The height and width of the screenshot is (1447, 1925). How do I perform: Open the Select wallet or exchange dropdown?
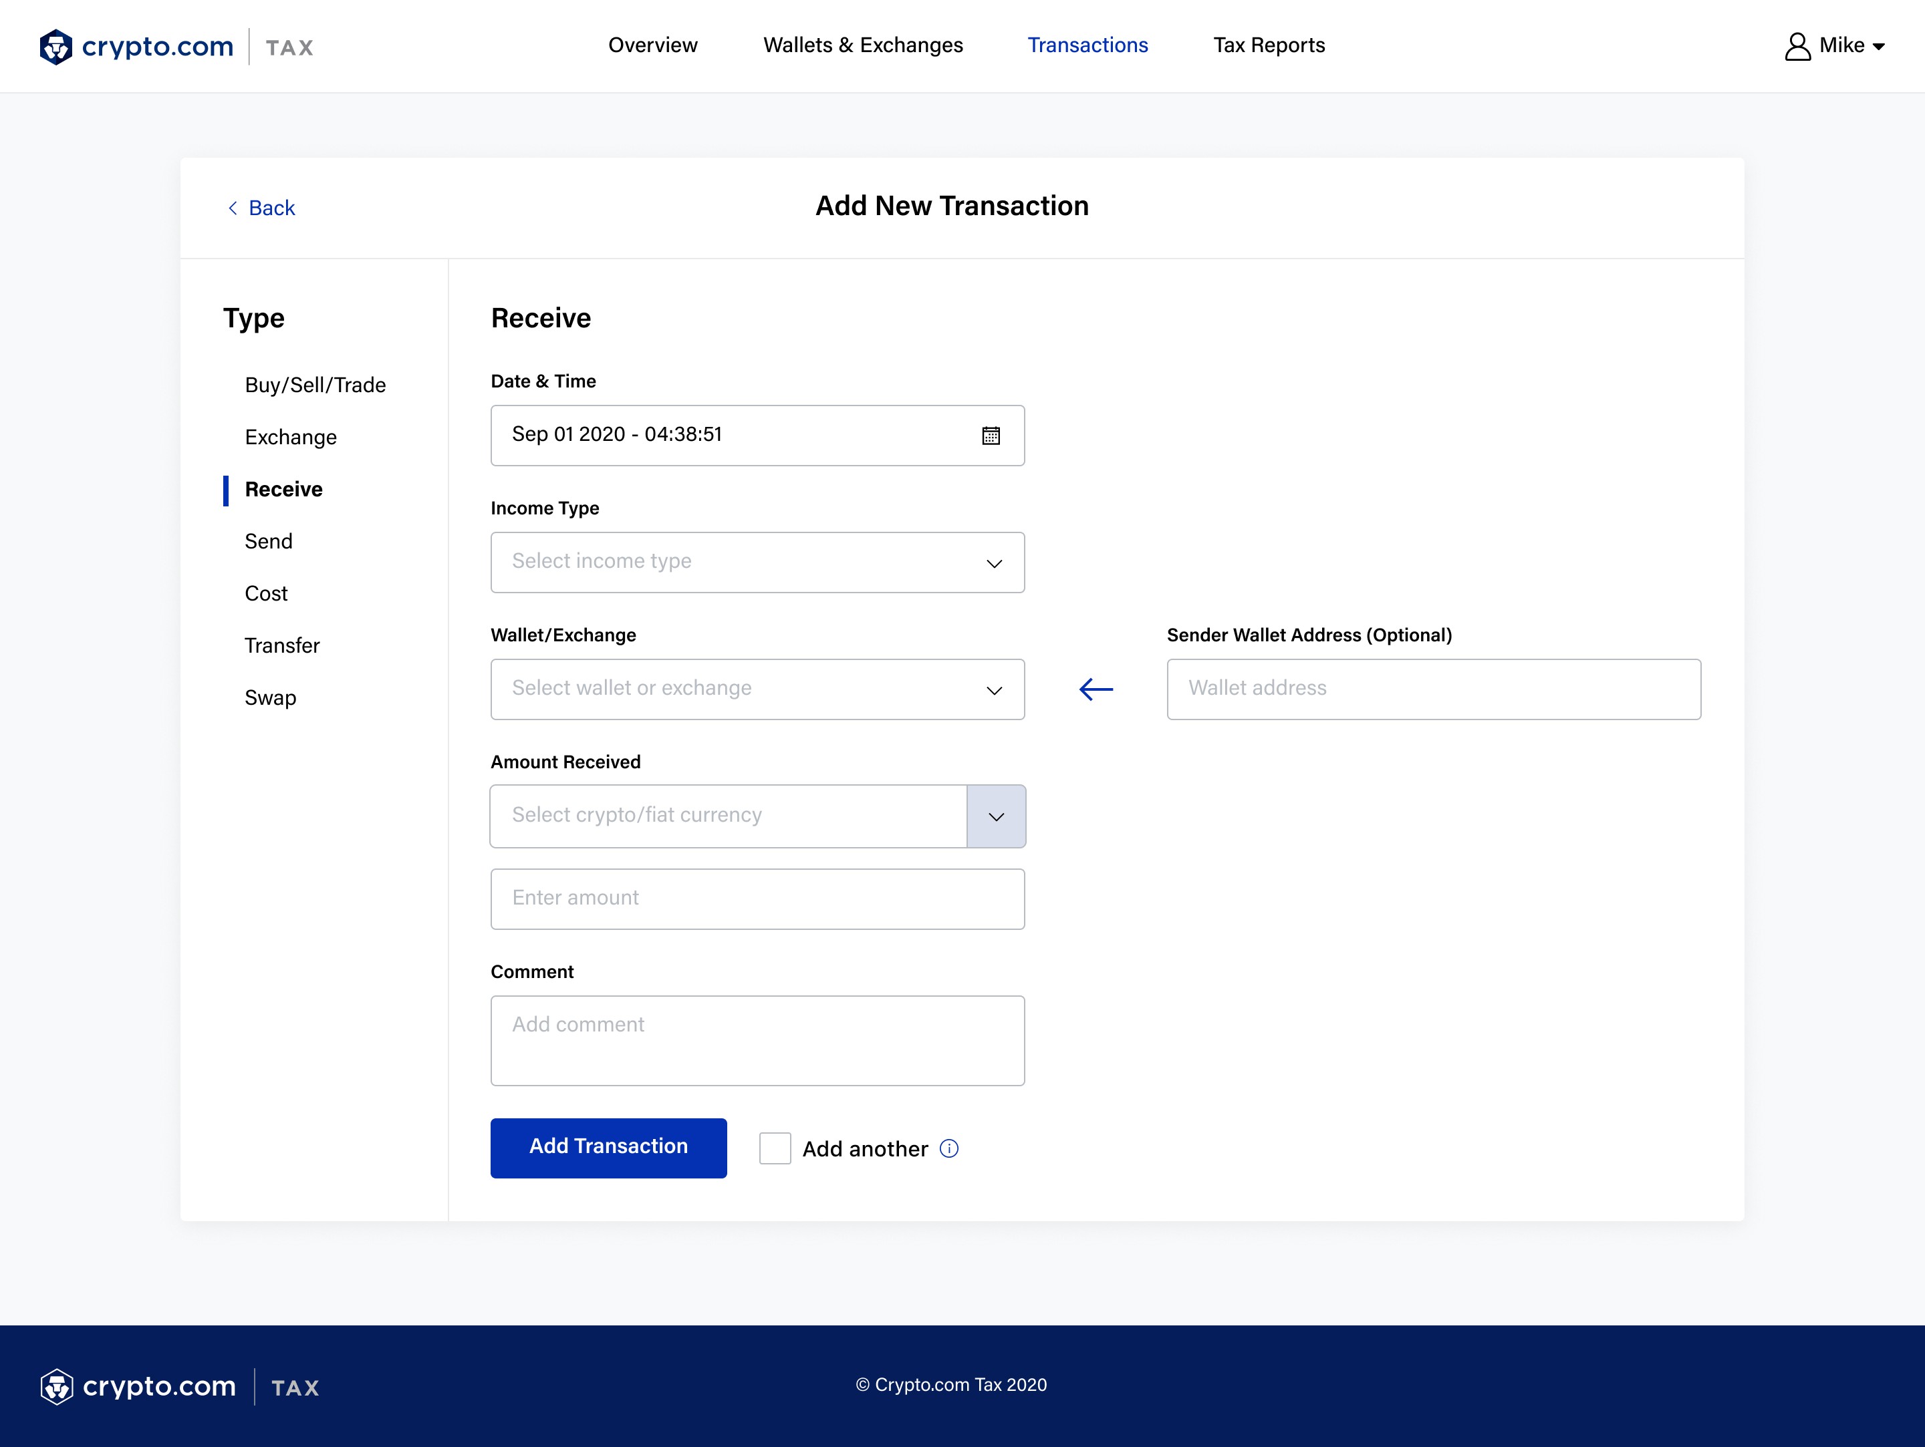coord(757,689)
